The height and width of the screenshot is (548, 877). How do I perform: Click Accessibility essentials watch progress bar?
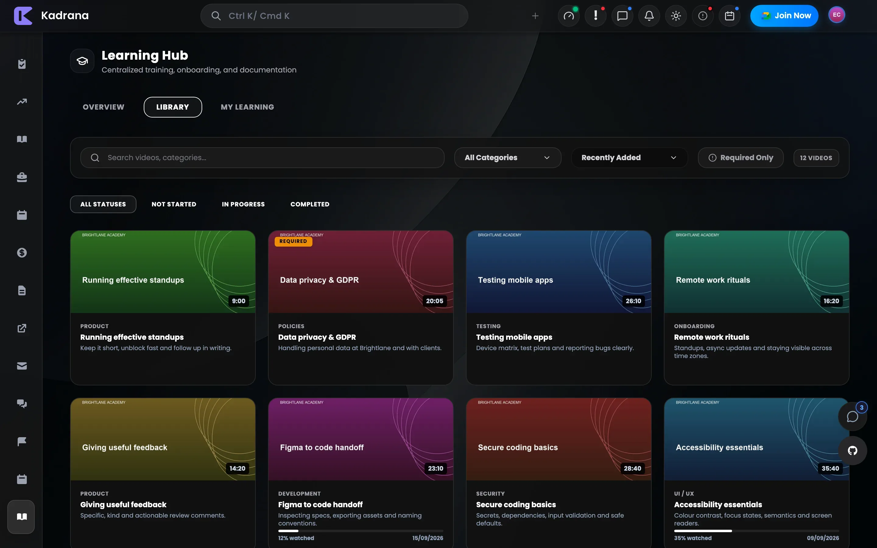click(756, 531)
